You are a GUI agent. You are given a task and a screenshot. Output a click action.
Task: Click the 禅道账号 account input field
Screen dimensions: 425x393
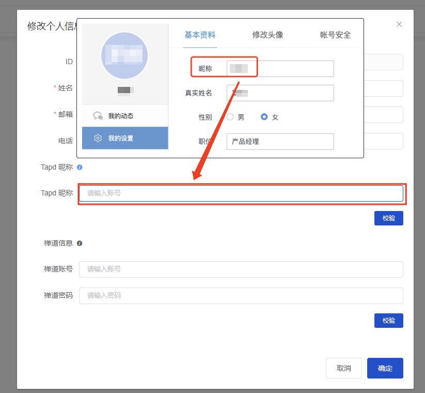[241, 269]
